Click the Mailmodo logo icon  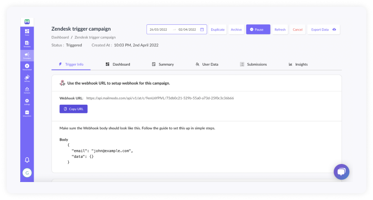tap(27, 22)
